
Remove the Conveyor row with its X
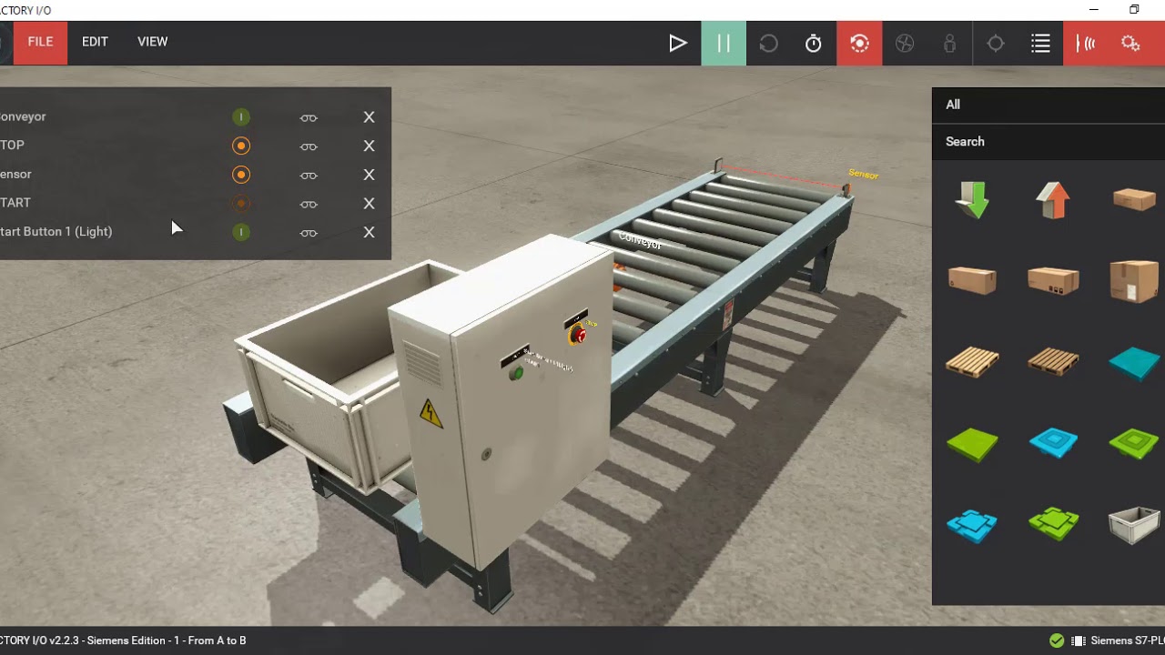tap(369, 117)
